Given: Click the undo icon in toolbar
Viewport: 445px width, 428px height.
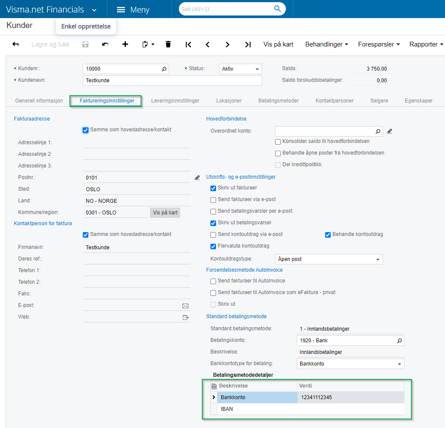Looking at the screenshot, I should coord(105,44).
